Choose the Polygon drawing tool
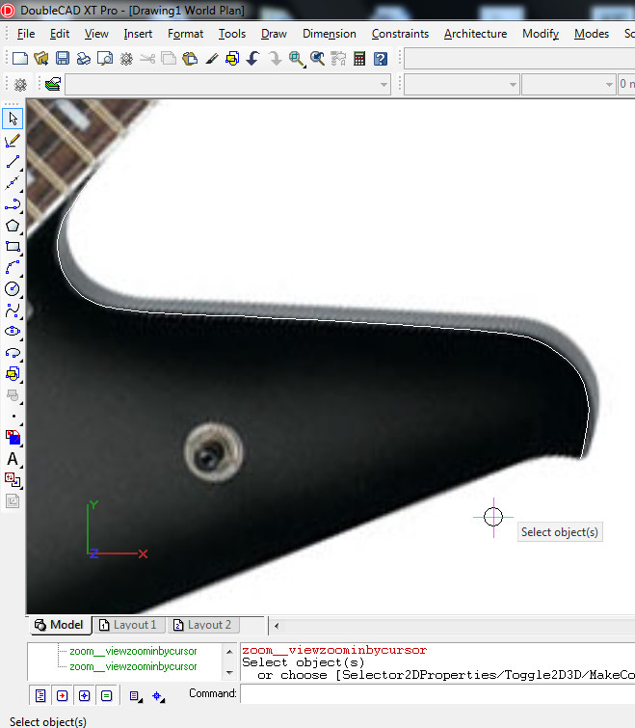Viewport: 635px width, 728px height. click(x=13, y=226)
